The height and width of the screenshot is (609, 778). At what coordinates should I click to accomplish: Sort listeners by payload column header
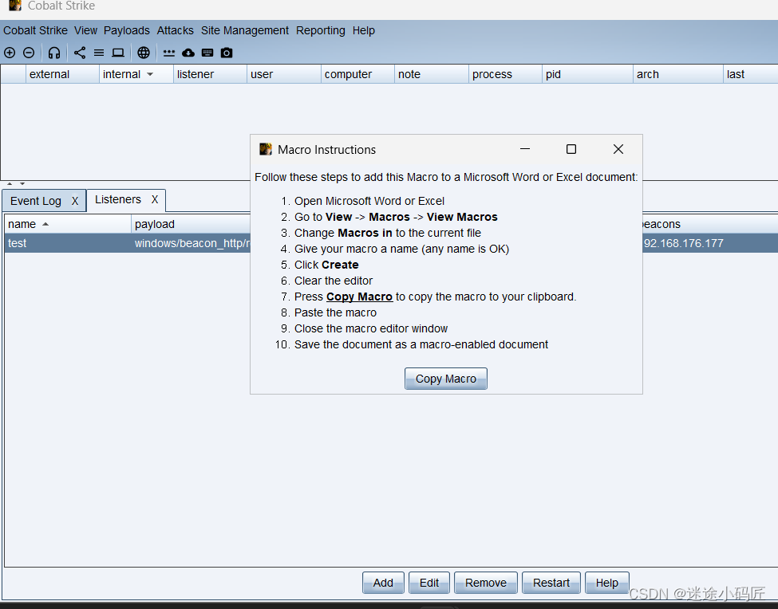point(191,224)
